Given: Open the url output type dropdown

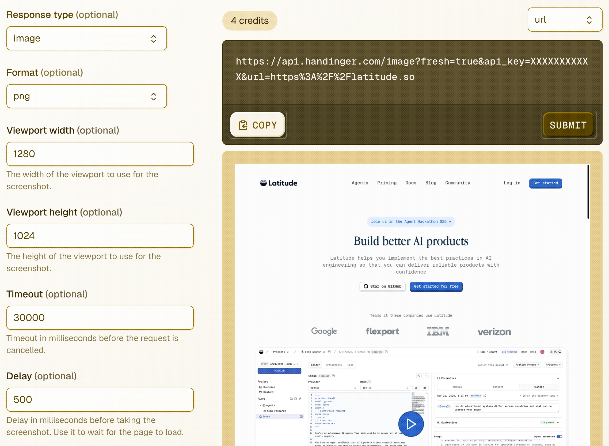Looking at the screenshot, I should (x=565, y=20).
